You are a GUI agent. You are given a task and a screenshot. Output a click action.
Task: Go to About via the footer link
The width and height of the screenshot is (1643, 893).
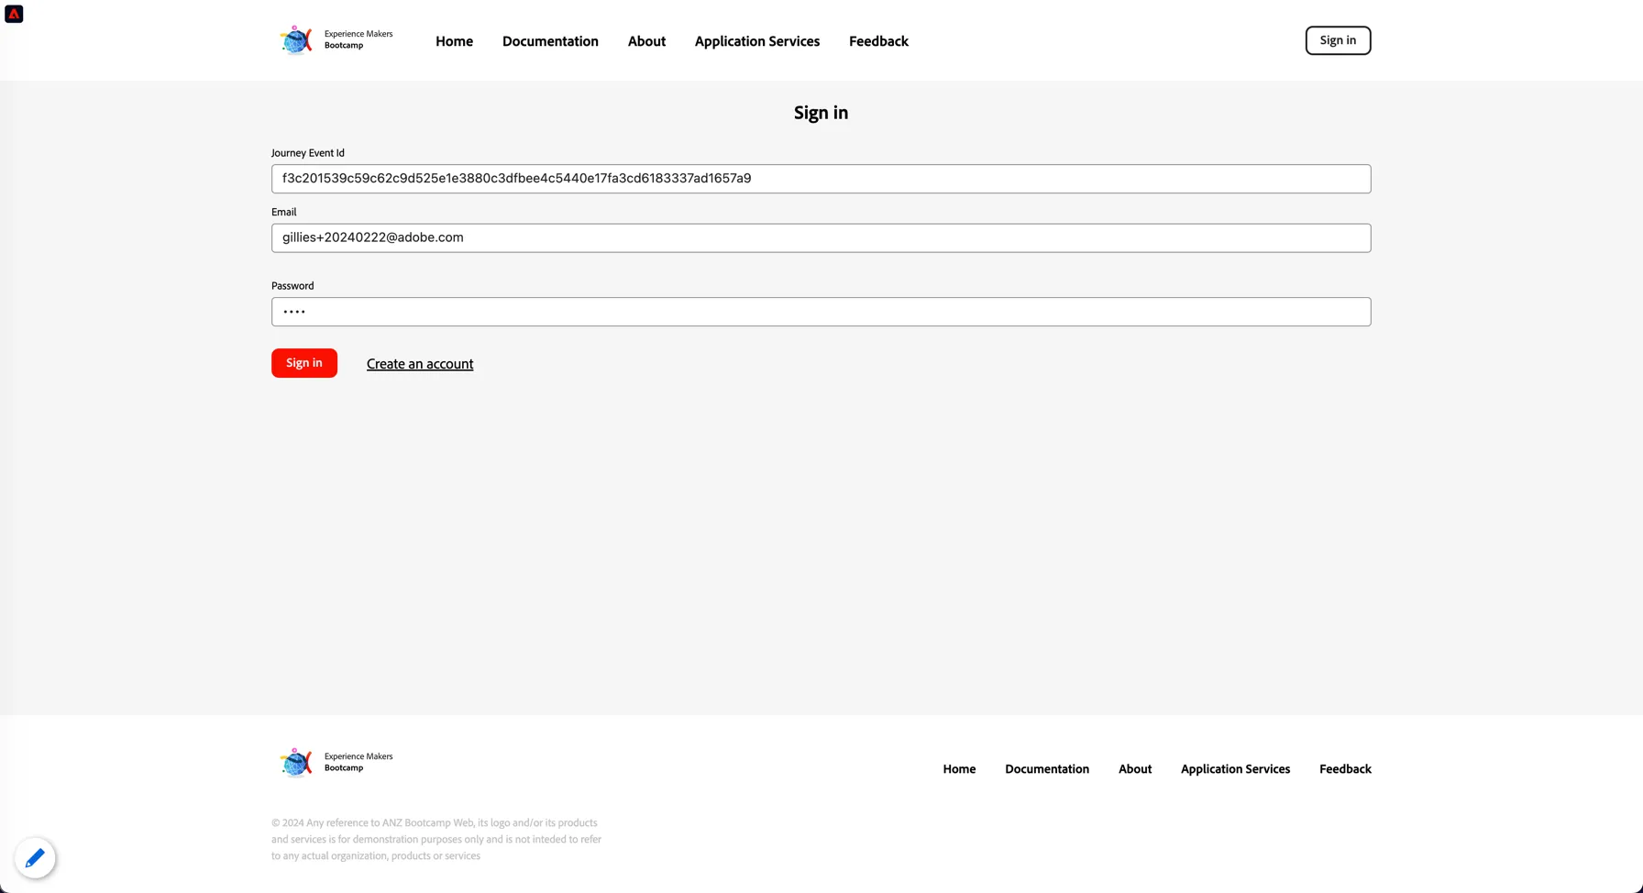click(1135, 769)
